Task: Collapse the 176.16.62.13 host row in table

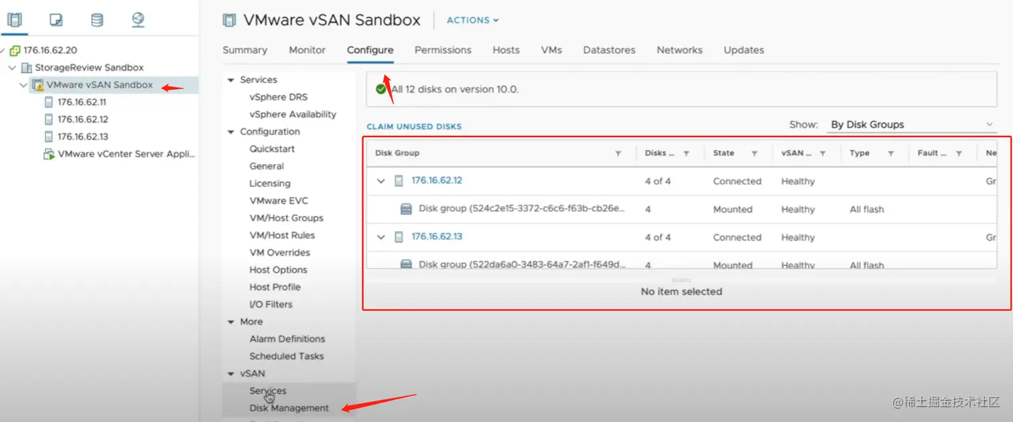Action: [x=381, y=237]
